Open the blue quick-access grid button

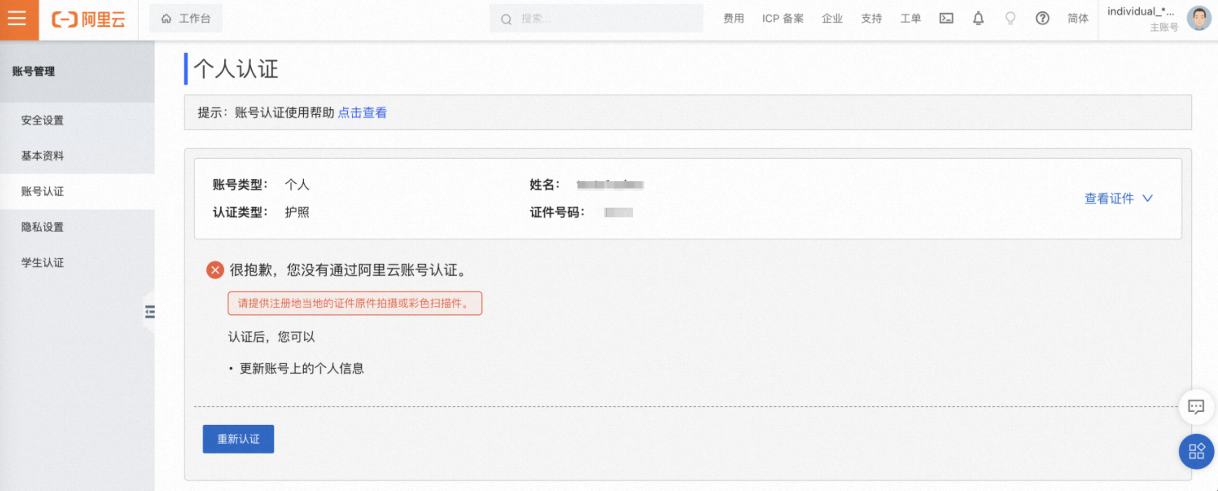[1196, 451]
